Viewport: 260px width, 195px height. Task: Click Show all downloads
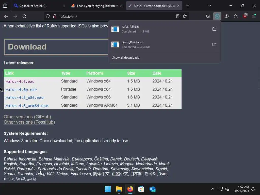[125, 58]
